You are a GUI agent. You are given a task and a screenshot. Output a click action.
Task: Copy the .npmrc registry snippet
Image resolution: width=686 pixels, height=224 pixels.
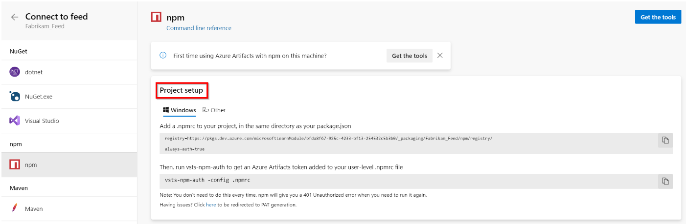665,141
